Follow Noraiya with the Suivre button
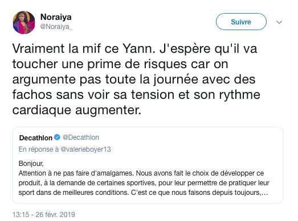Image resolution: width=298 pixels, height=221 pixels. (241, 22)
